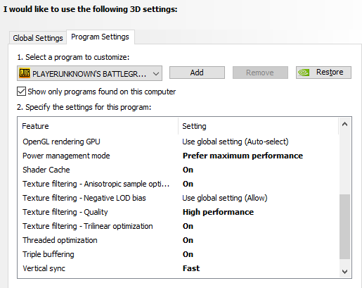This screenshot has height=288, width=362.
Task: Click the greyed-out Remove button
Action: (260, 73)
